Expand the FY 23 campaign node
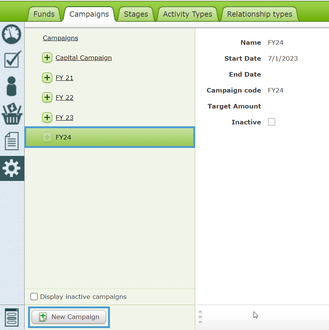Viewport: 329px width, 330px height. click(x=47, y=118)
